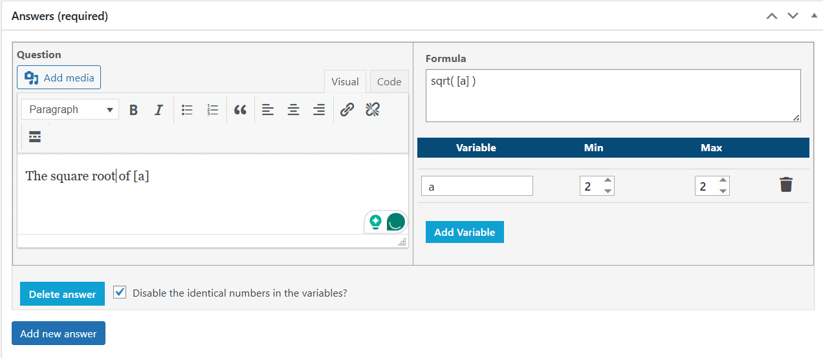Toggle bold formatting in editor toolbar
The width and height of the screenshot is (823, 358).
(x=133, y=110)
